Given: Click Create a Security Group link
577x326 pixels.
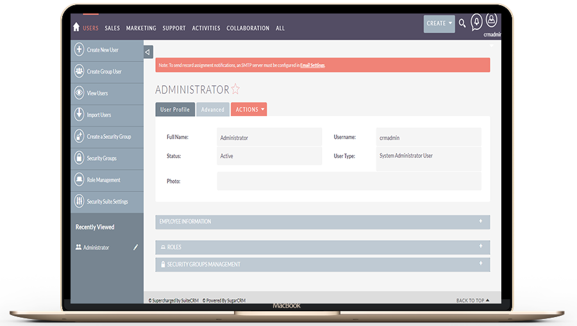Looking at the screenshot, I should click(109, 136).
